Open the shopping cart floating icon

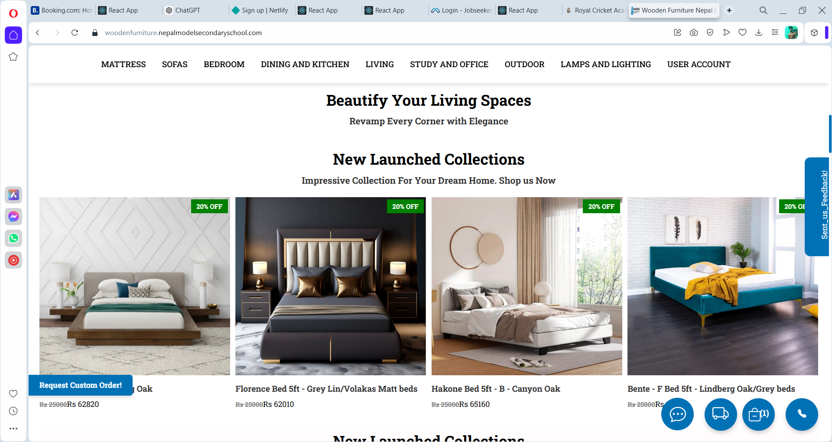(x=758, y=414)
